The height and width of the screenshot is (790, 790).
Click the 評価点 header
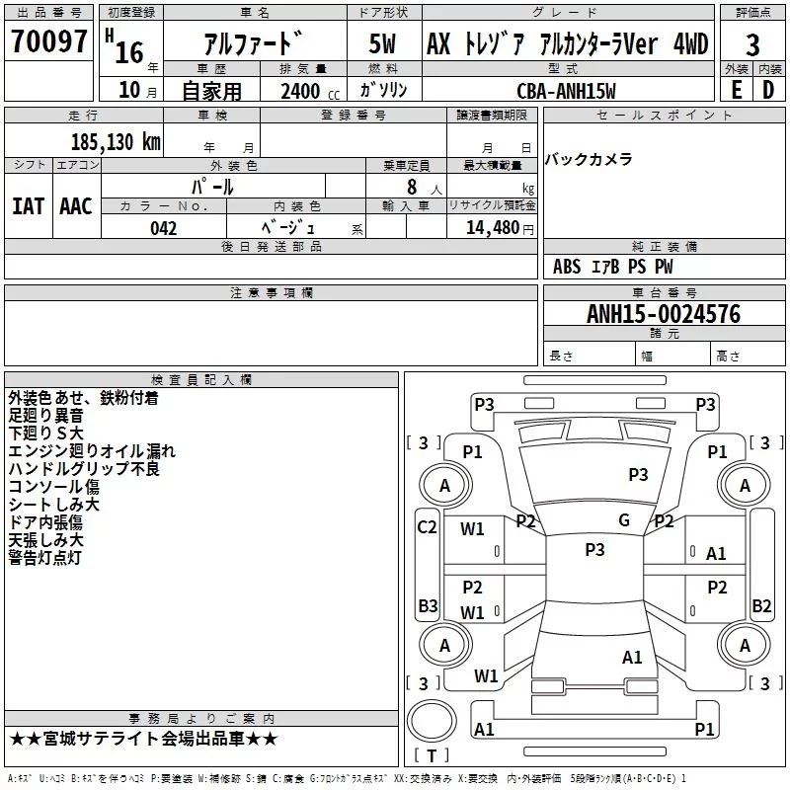pos(752,13)
